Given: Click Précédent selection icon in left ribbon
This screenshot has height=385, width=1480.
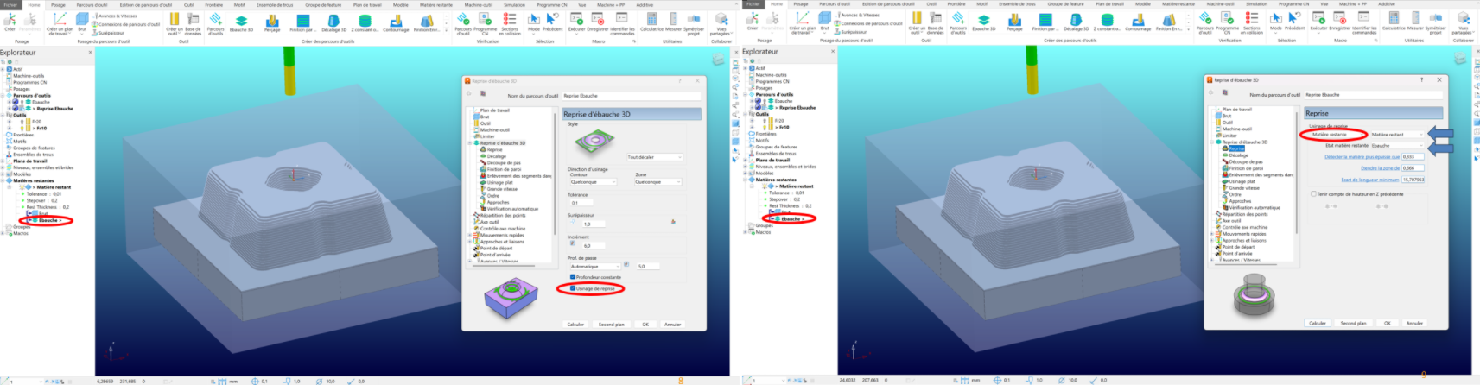Looking at the screenshot, I should click(x=553, y=22).
